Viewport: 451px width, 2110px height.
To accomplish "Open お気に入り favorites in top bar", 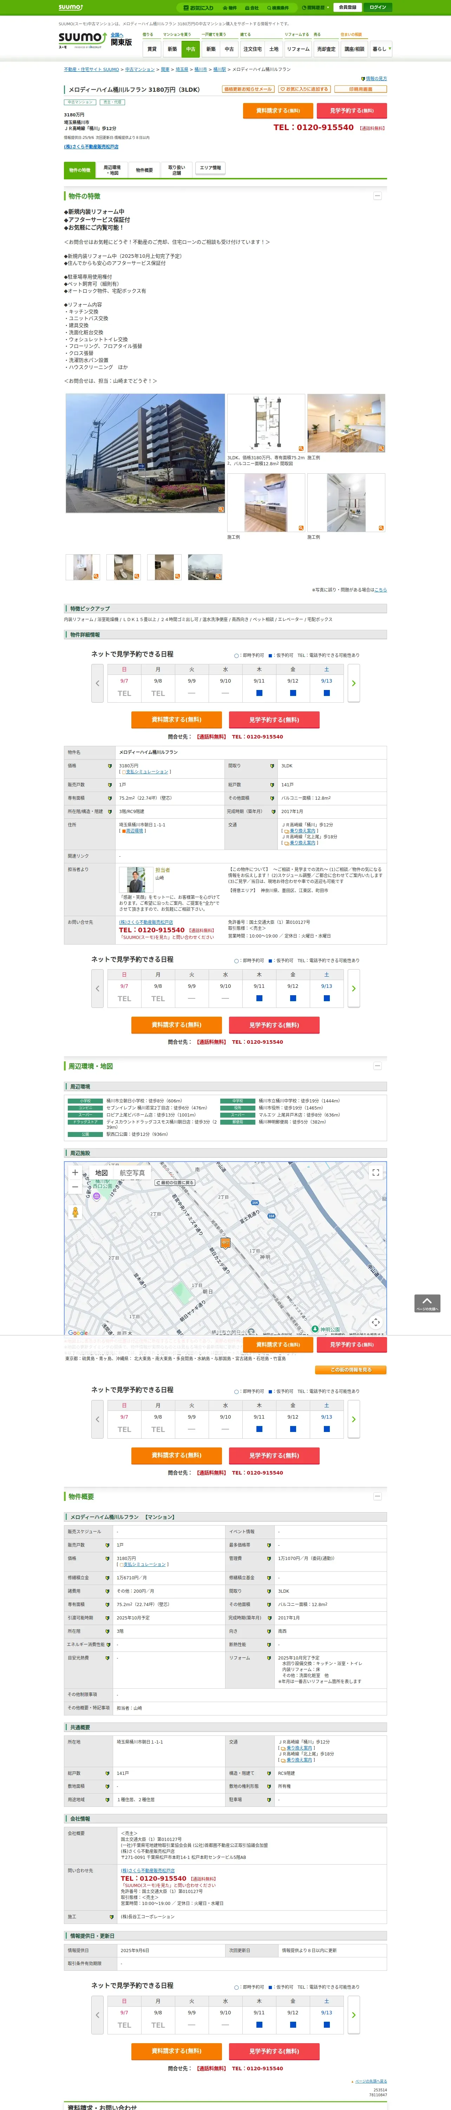I will [x=199, y=7].
